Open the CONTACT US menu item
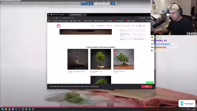This screenshot has height=111, width=197. (118, 26)
